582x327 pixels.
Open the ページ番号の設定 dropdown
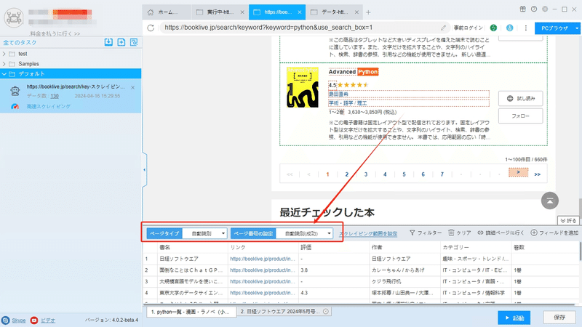tap(304, 233)
